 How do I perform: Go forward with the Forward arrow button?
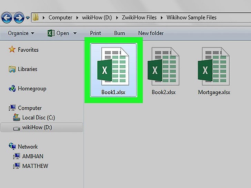tap(19, 18)
